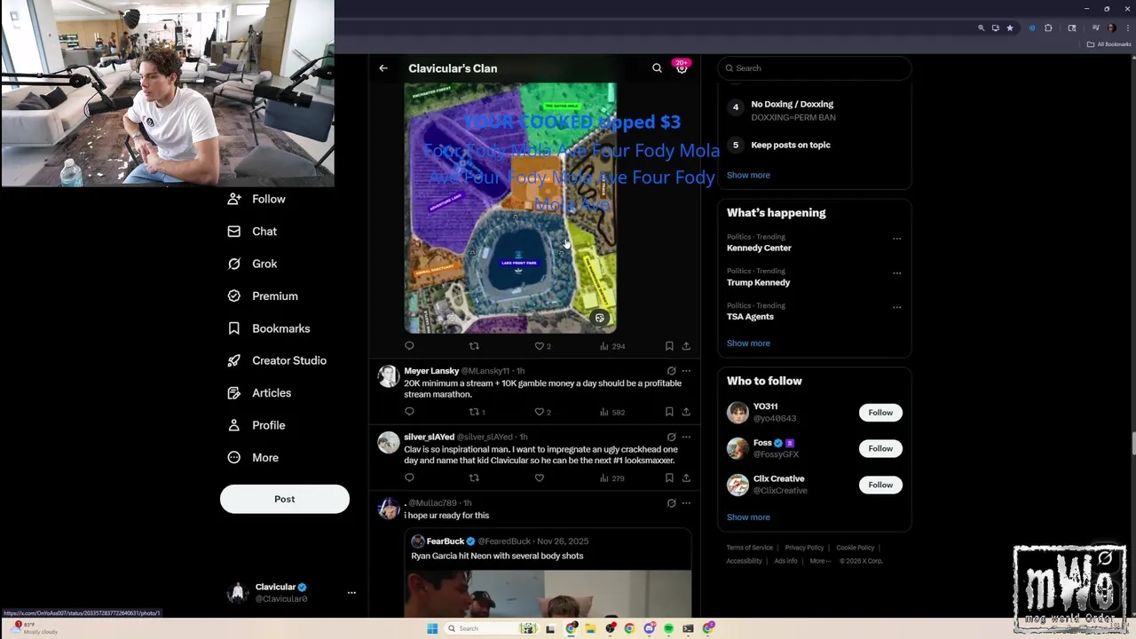
Task: Open Grok in the left sidebar
Action: pyautogui.click(x=252, y=264)
